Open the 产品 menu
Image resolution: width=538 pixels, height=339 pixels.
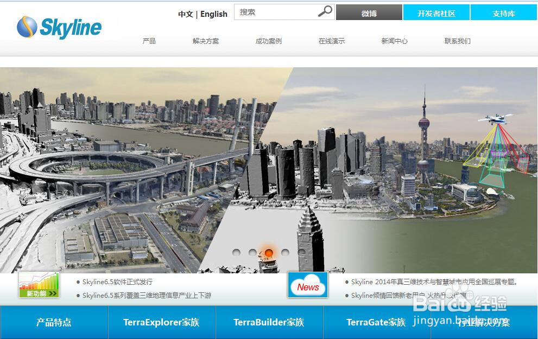(149, 41)
